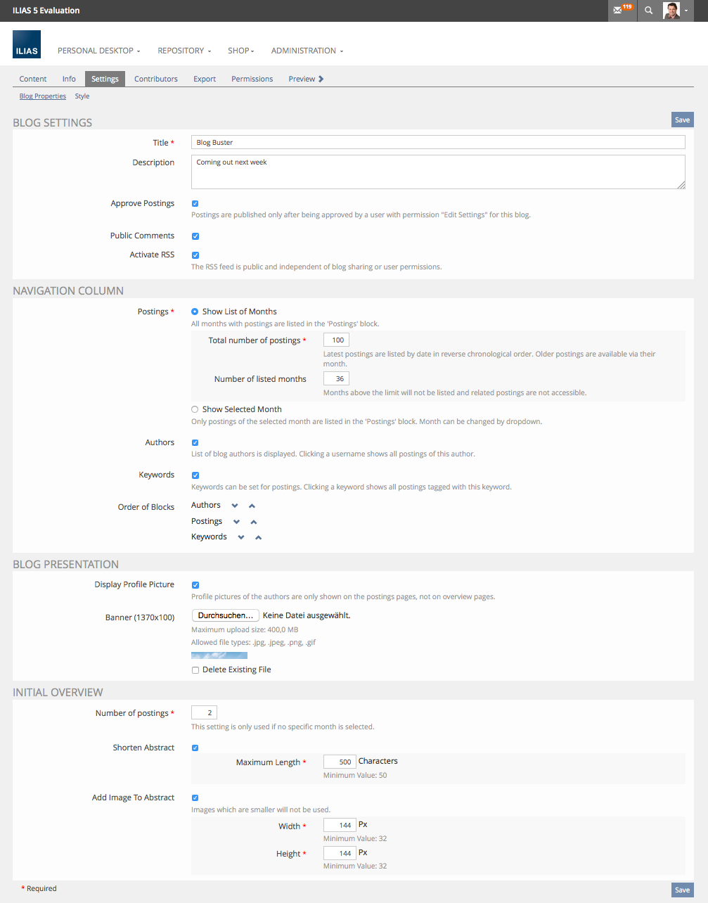Switch to the Contributors tab
This screenshot has height=903, width=708.
pos(156,79)
